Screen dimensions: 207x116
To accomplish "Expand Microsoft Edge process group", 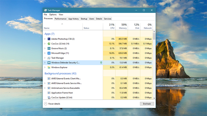I will (45, 53).
